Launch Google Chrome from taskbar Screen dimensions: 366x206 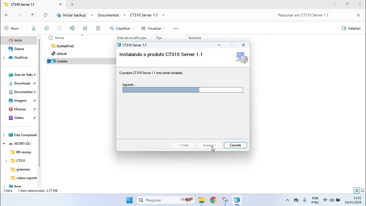coord(213,200)
